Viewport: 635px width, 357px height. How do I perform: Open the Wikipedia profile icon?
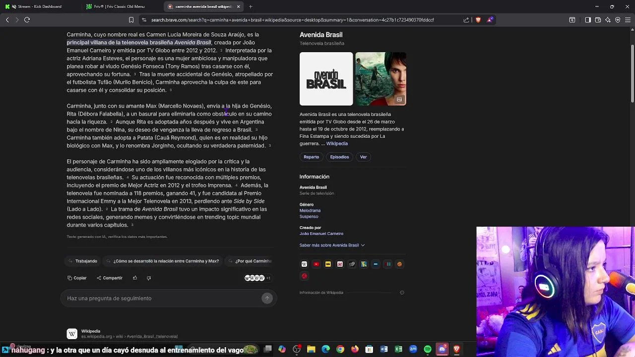click(304, 264)
